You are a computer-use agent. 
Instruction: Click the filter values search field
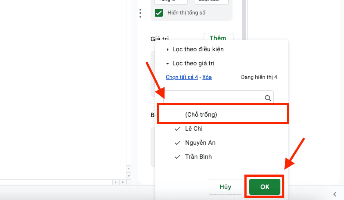[x=219, y=98]
